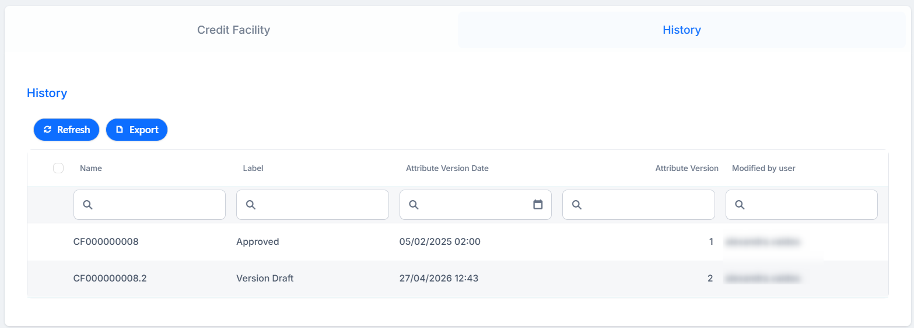This screenshot has width=914, height=328.
Task: Click the search icon in the Modified by user filter
Action: pos(740,205)
